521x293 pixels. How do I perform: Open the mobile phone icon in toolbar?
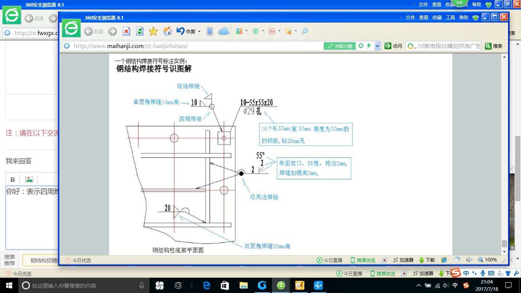210,31
